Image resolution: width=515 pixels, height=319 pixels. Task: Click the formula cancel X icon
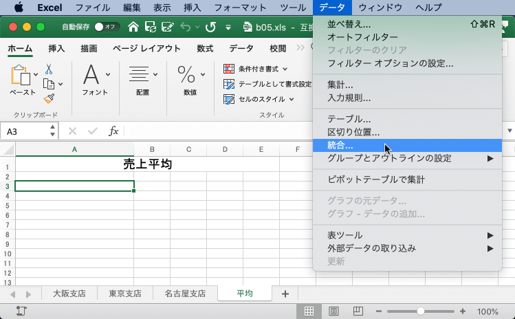click(x=72, y=131)
